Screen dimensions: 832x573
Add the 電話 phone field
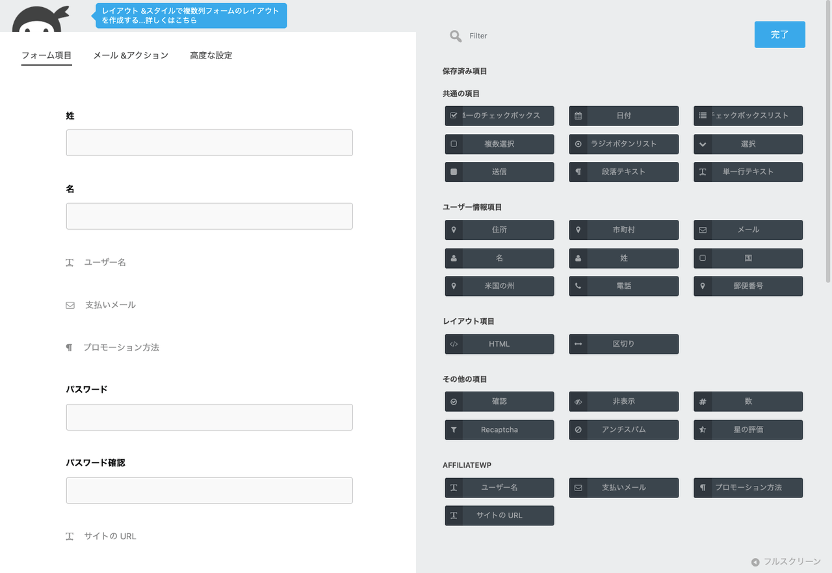[623, 286]
